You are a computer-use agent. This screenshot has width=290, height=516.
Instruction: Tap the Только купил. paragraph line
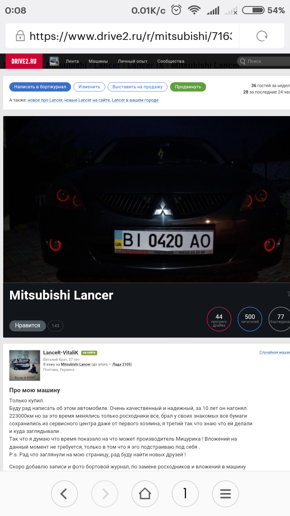(27, 401)
